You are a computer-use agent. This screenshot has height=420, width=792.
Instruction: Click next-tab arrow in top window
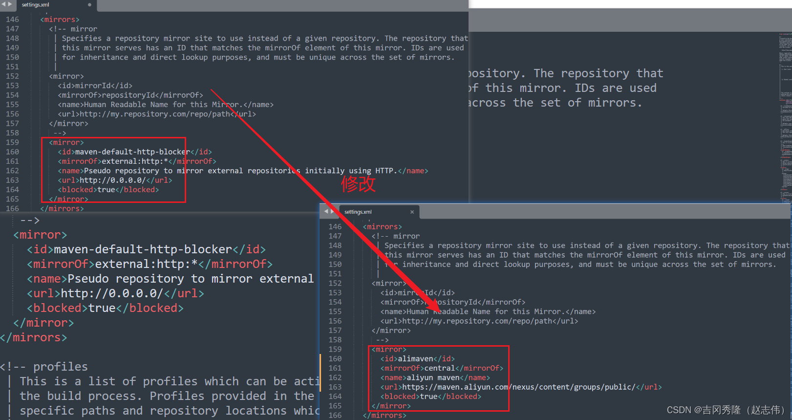tap(10, 4)
